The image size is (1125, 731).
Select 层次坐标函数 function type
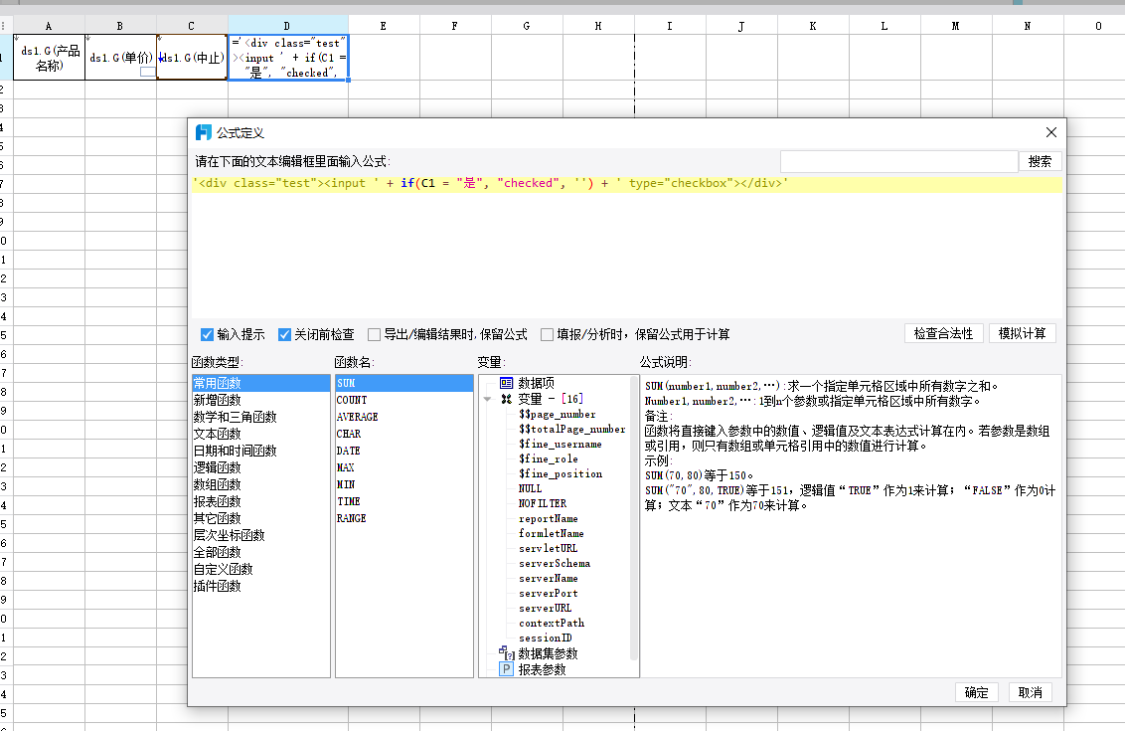tap(261, 536)
